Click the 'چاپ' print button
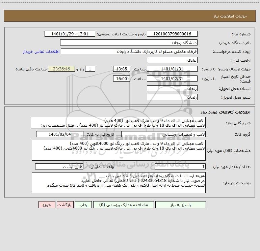This screenshot has height=251, width=260. tap(83, 205)
